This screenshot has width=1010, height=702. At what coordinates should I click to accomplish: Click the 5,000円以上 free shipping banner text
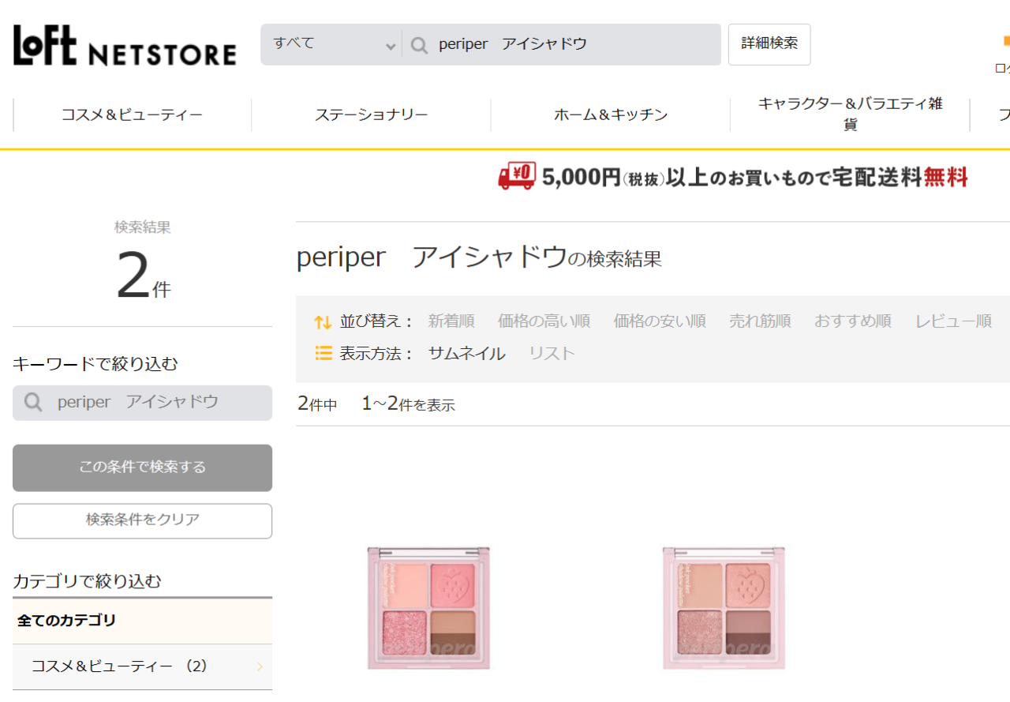pyautogui.click(x=754, y=177)
